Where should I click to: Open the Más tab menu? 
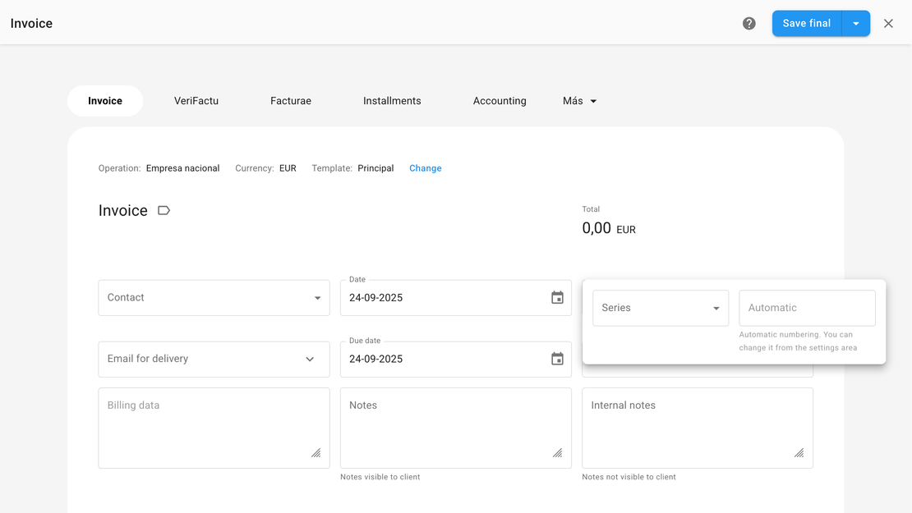point(579,101)
